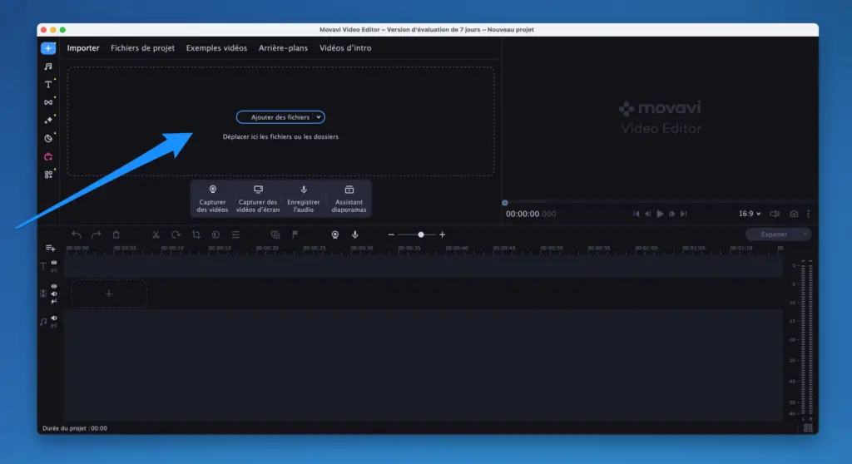Expand Ajouter des fichiers dropdown arrow
The height and width of the screenshot is (464, 852).
click(x=319, y=117)
